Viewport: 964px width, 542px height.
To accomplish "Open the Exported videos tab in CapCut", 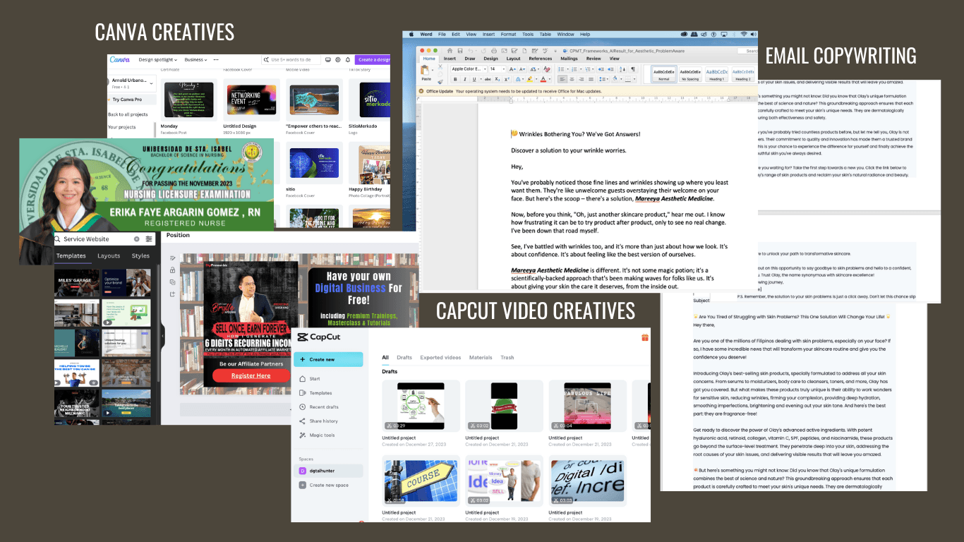I will [x=440, y=358].
